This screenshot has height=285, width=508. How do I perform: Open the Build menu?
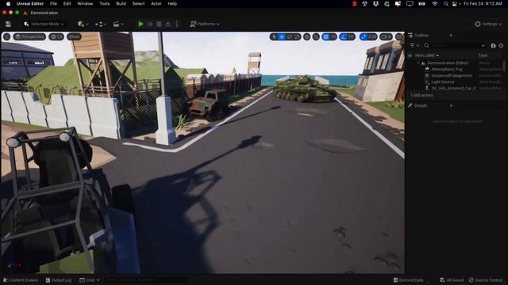click(x=121, y=3)
